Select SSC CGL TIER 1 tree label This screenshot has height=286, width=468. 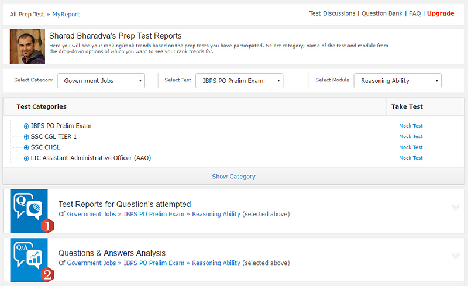(54, 136)
